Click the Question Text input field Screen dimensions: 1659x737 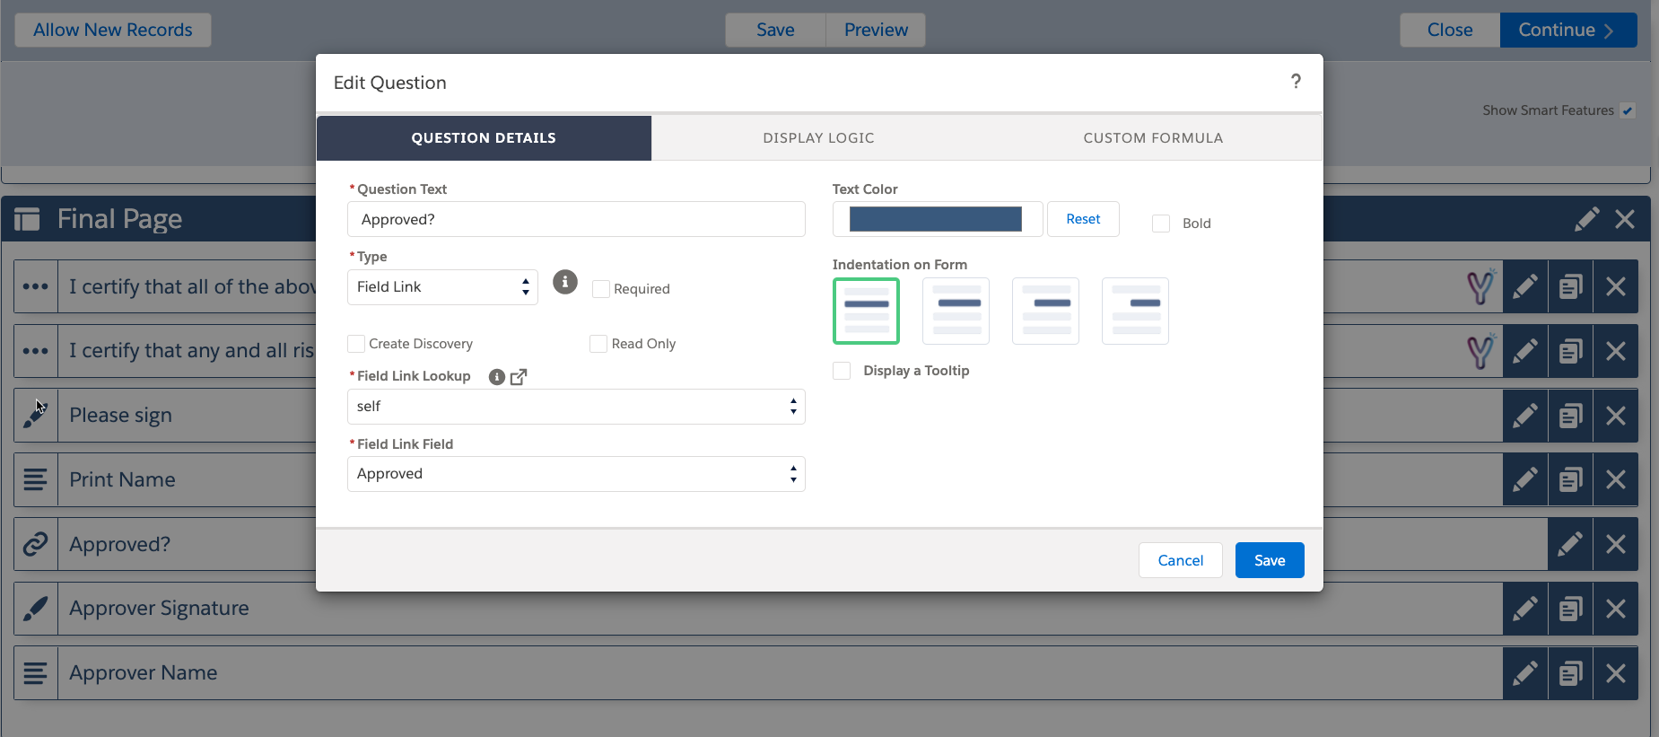576,219
